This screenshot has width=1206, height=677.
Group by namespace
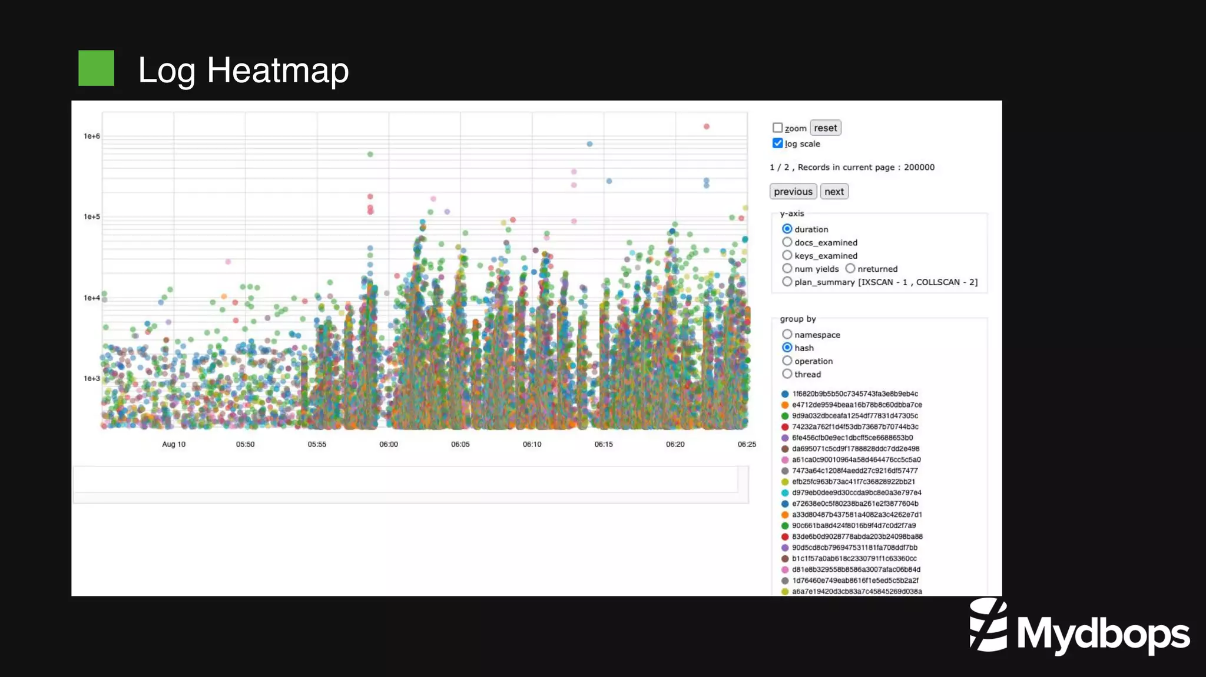click(x=787, y=334)
